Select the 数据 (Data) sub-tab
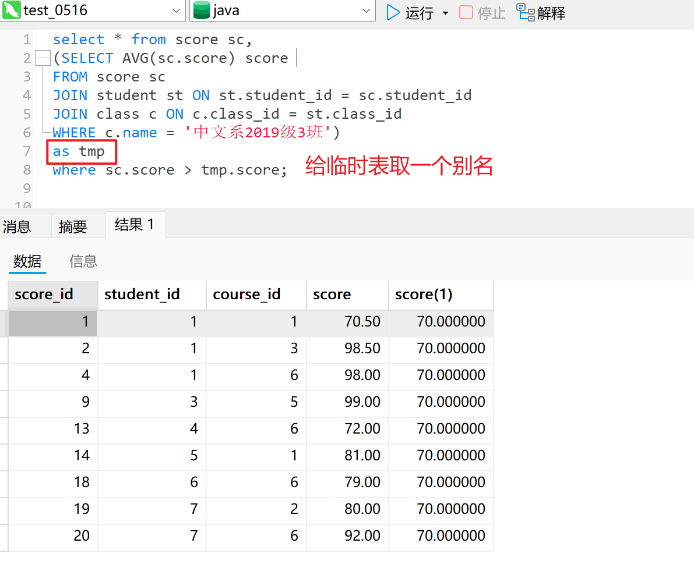The image size is (694, 582). pos(27,261)
